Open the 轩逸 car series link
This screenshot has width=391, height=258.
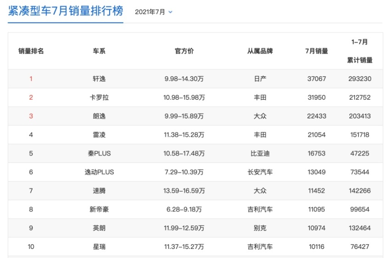[99, 79]
